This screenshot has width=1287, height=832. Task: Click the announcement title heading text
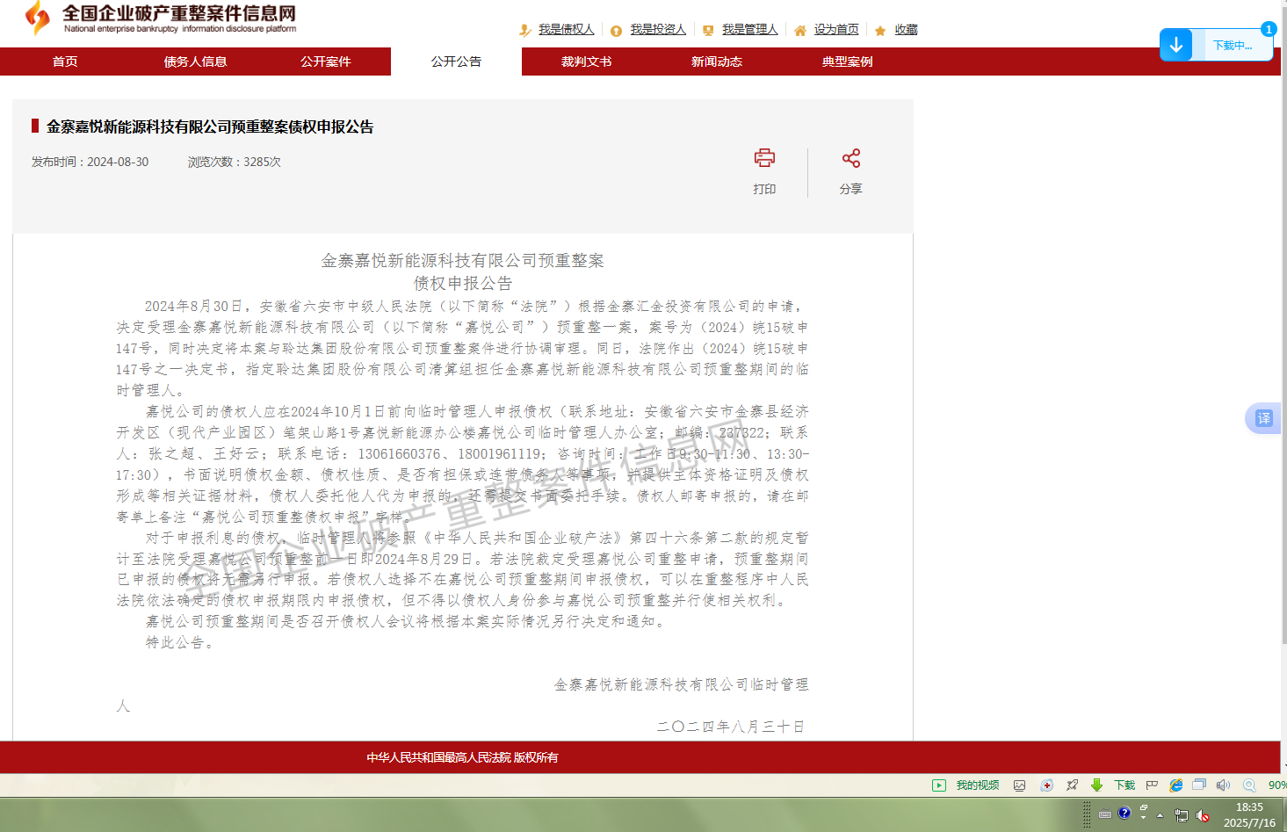click(210, 127)
